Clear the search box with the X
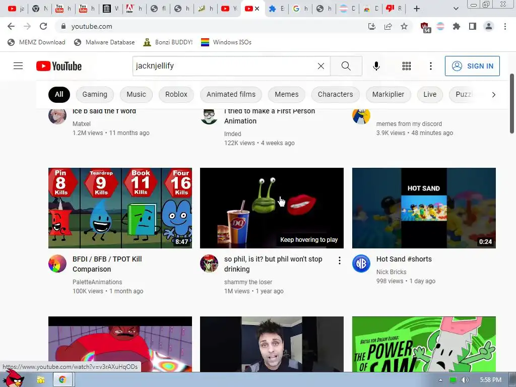This screenshot has width=516, height=387. coord(321,66)
